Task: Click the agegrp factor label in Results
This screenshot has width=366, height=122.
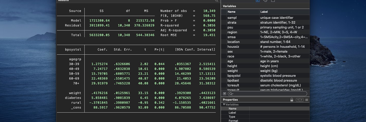Action: [x=75, y=59]
